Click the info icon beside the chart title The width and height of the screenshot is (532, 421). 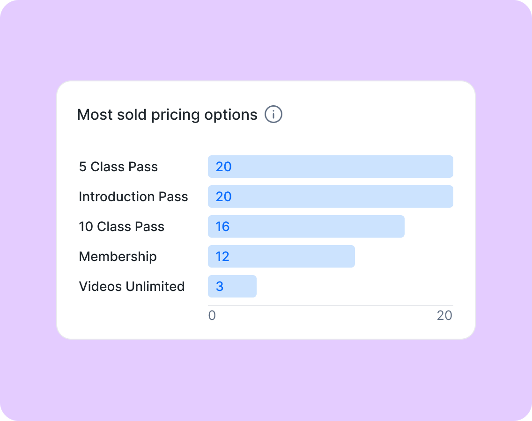(x=273, y=115)
